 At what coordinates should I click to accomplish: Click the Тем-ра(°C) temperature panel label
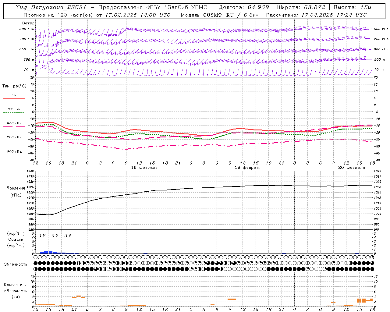pos(14,86)
